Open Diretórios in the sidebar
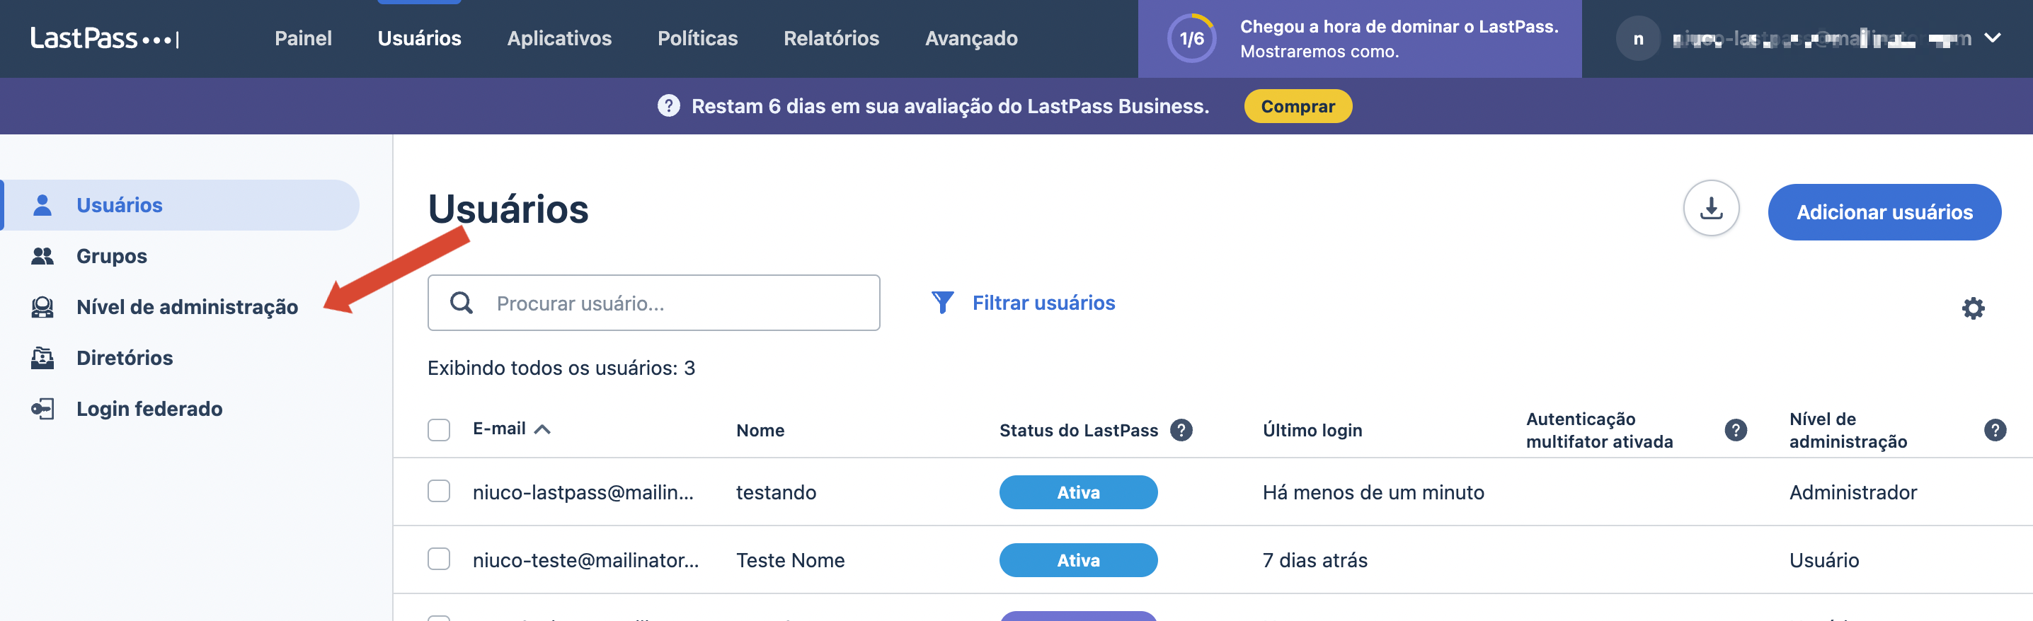2033x621 pixels. [x=125, y=358]
